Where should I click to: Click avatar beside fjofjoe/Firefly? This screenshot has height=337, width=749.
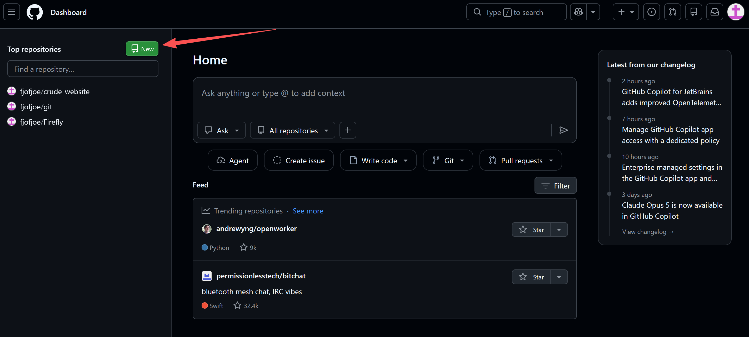[11, 121]
